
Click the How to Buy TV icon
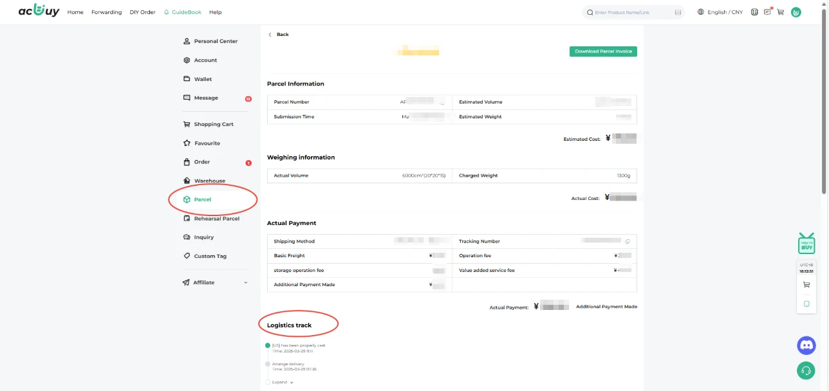click(x=806, y=244)
